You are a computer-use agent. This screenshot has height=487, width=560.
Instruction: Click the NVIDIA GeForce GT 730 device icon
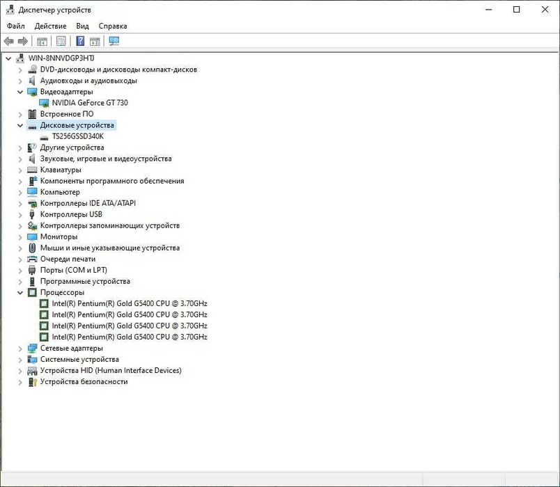(x=44, y=103)
